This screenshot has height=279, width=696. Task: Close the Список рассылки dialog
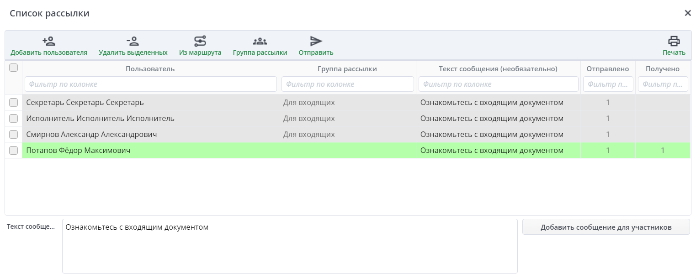(x=687, y=13)
